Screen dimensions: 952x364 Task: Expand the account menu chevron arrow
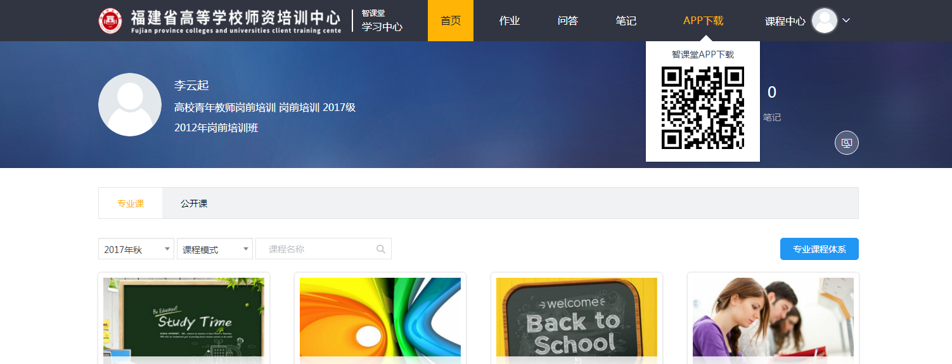[x=846, y=20]
